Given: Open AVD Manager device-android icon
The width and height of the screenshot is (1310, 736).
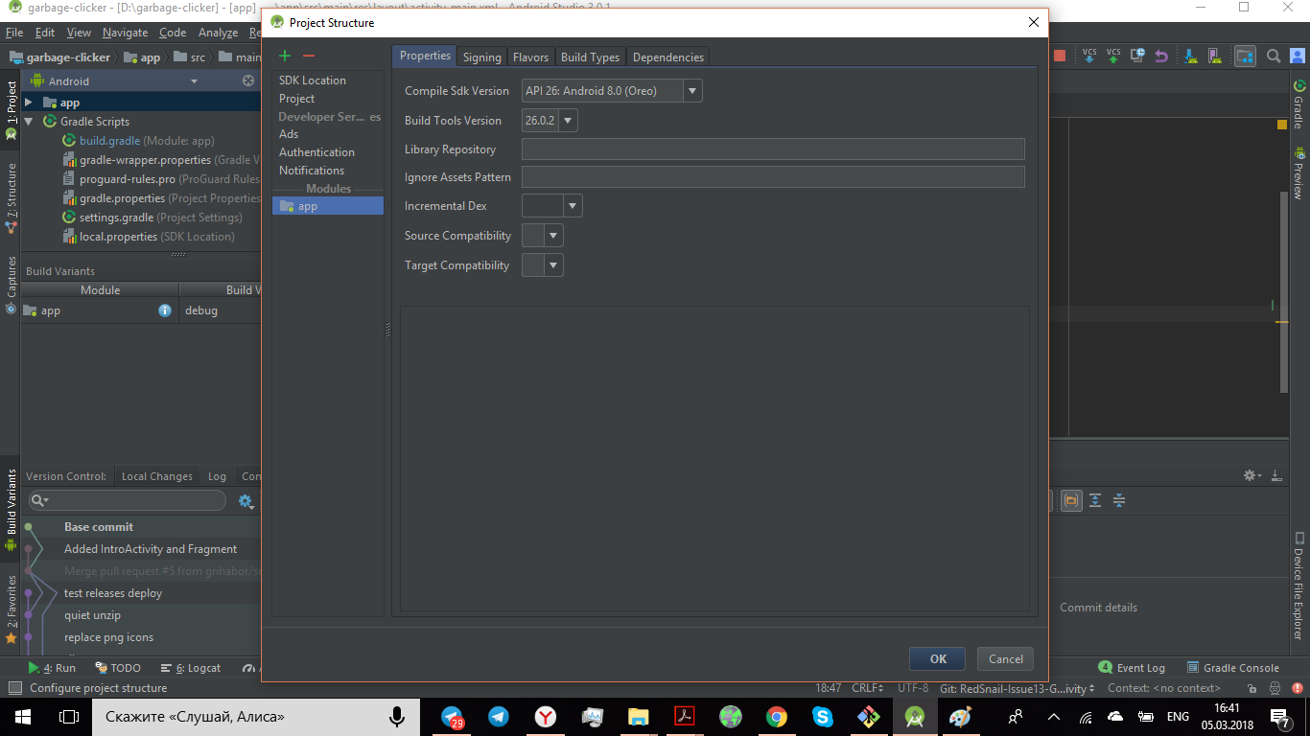Looking at the screenshot, I should [x=1214, y=57].
